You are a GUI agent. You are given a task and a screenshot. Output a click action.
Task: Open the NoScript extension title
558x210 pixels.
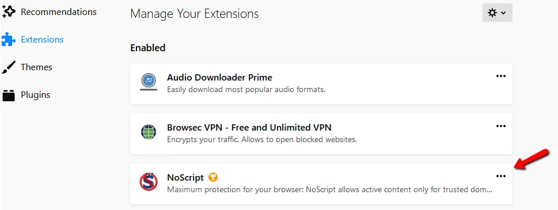(185, 177)
